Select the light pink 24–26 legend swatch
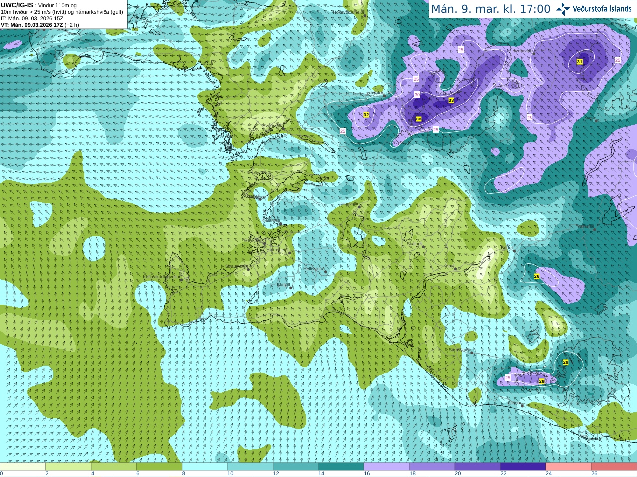Screen dimensions: 637x477 [x=568, y=467]
